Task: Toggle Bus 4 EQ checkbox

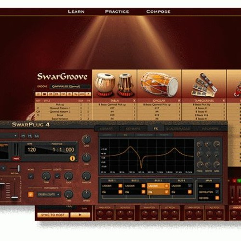Action: point(190,192)
